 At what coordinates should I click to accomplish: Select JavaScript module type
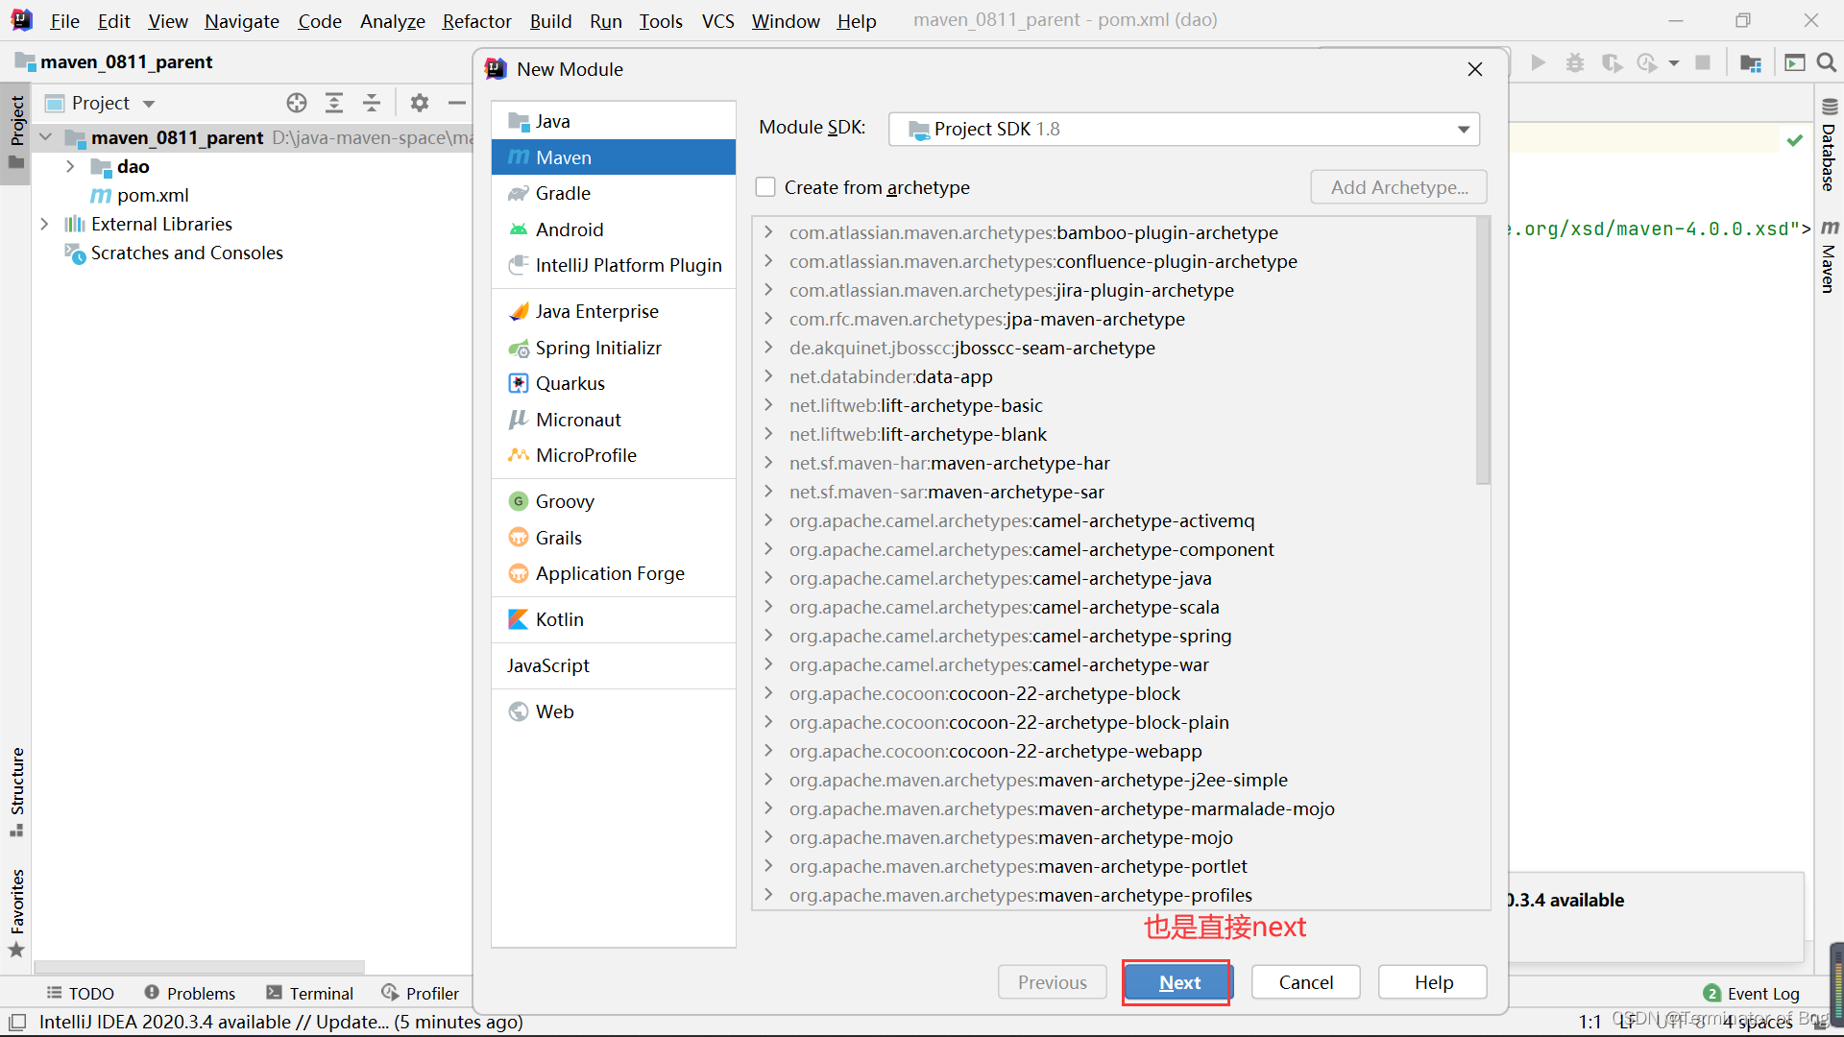point(613,665)
